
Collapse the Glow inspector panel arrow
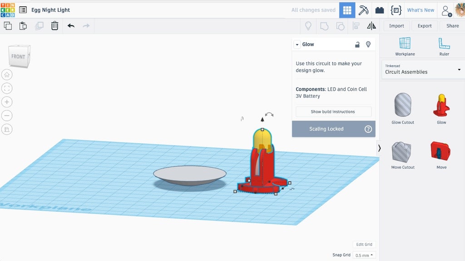[x=297, y=45]
